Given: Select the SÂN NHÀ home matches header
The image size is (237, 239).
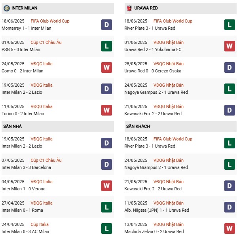Looking at the screenshot, I should pos(58,127).
